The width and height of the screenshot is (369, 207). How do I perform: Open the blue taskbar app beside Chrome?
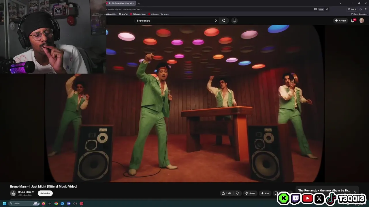[62, 204]
